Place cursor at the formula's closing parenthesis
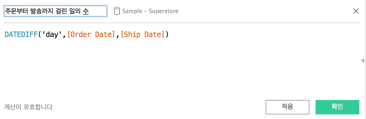 pos(167,35)
